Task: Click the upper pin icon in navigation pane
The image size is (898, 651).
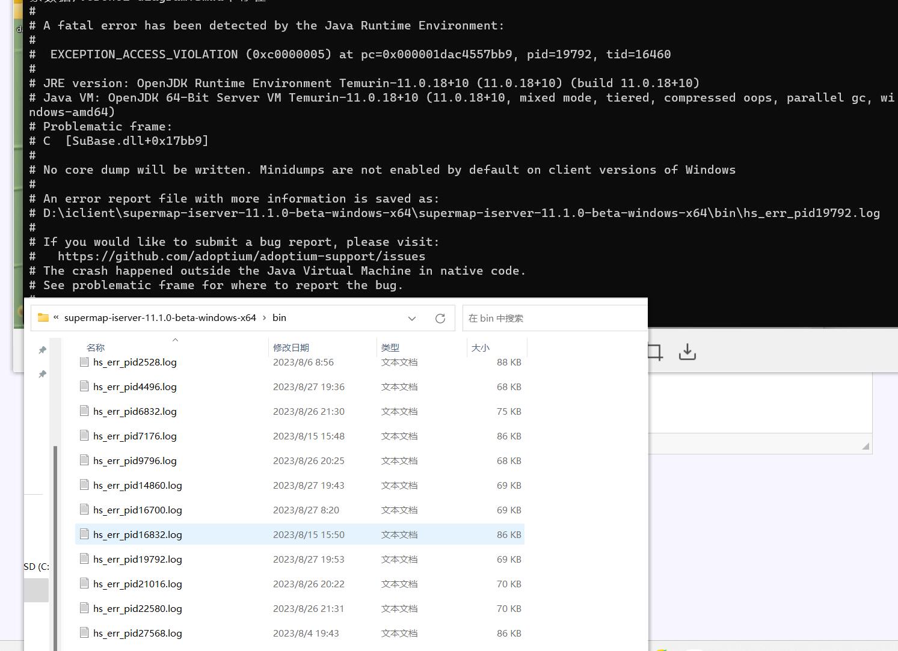Action: [x=42, y=350]
